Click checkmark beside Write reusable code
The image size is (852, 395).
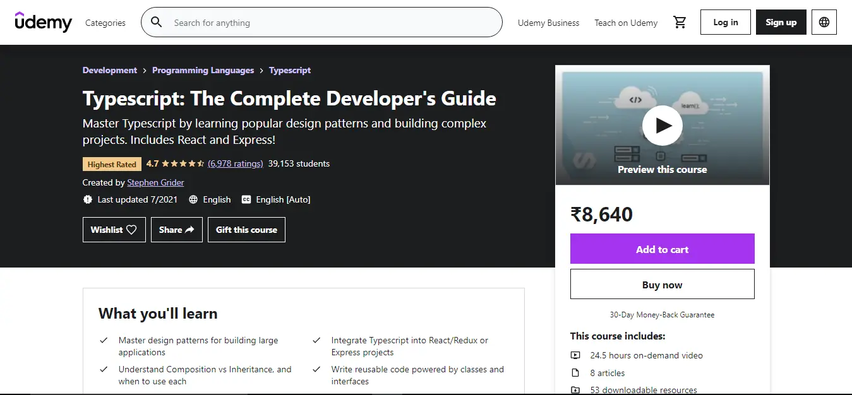point(316,370)
